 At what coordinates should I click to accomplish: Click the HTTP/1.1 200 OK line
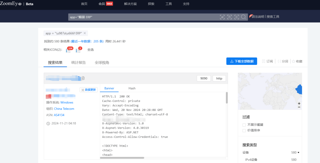click(x=116, y=97)
